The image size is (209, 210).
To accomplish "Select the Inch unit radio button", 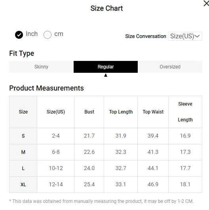I will point(19,35).
